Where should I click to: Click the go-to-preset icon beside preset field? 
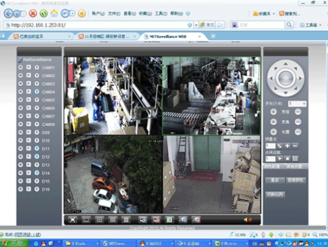click(x=279, y=146)
